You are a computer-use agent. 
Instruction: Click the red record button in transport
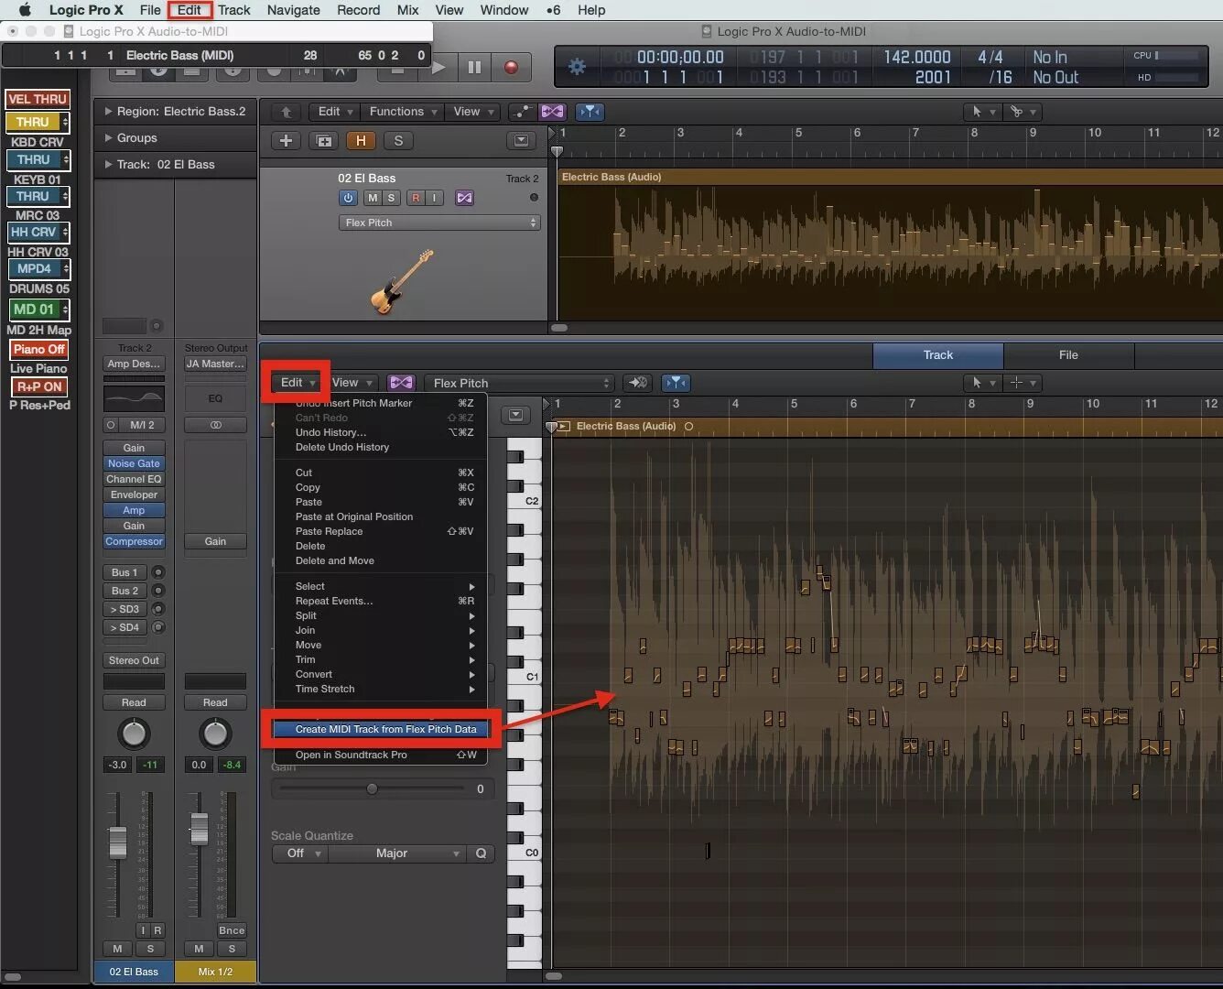(511, 67)
